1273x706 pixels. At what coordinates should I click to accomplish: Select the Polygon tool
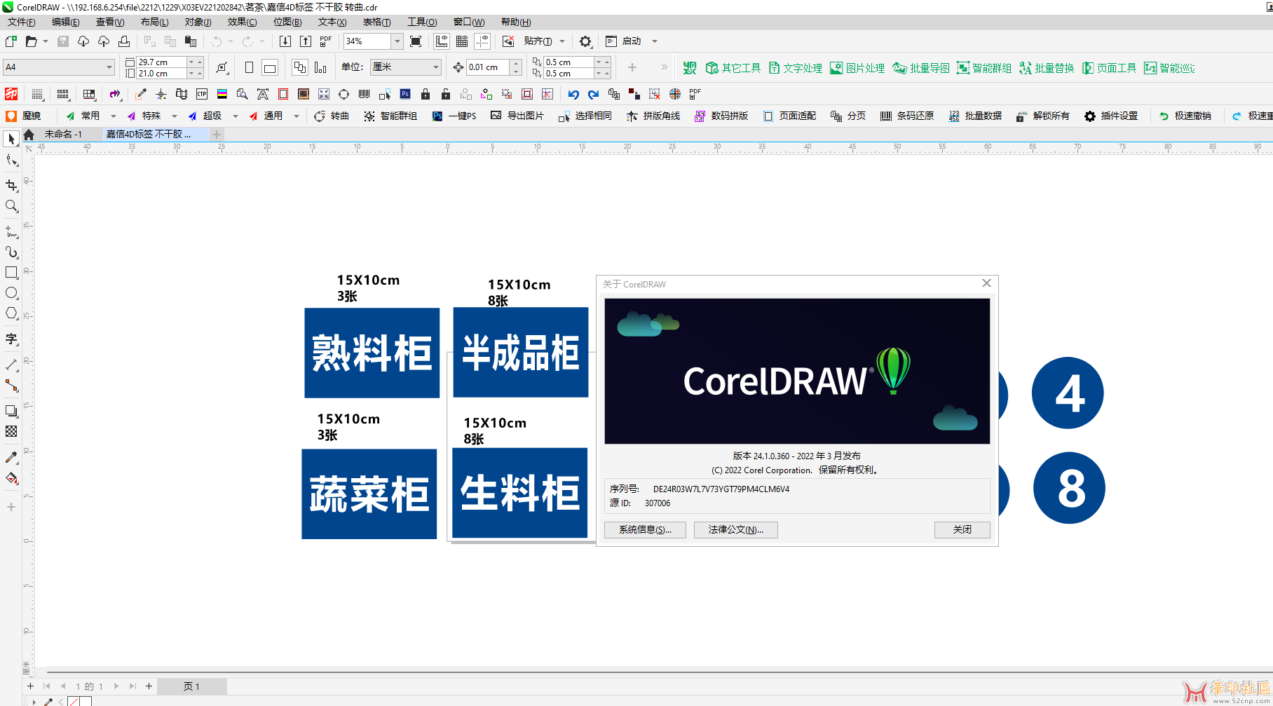click(x=11, y=313)
